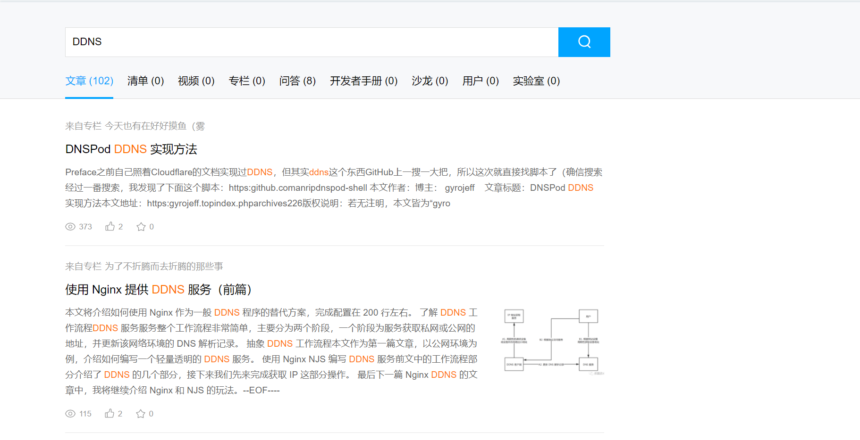Visit the column 为了不折腾而去折腾的那些事
Viewport: 860px width, 440px height.
164,266
